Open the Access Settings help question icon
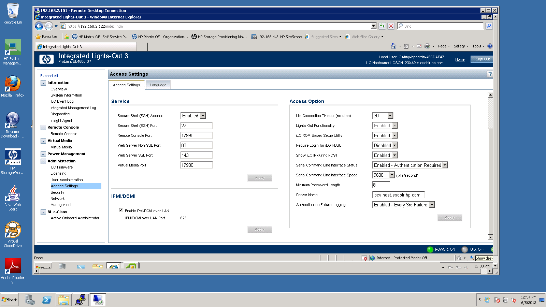Viewport: 546px width, 307px height. [490, 74]
